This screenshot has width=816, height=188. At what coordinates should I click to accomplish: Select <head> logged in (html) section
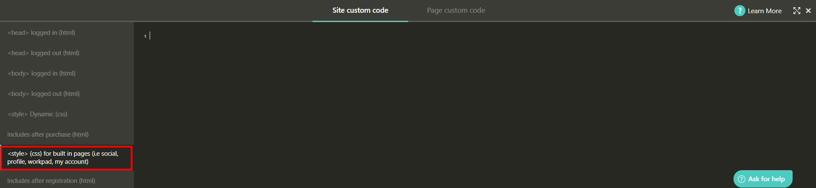pyautogui.click(x=67, y=33)
